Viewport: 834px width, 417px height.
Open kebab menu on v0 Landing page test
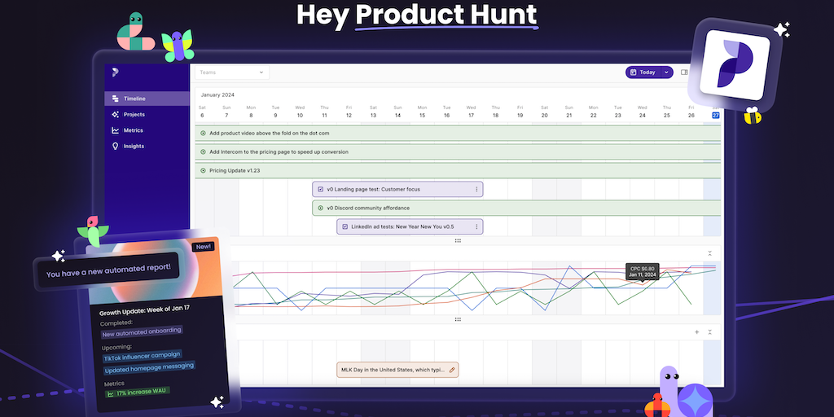476,189
